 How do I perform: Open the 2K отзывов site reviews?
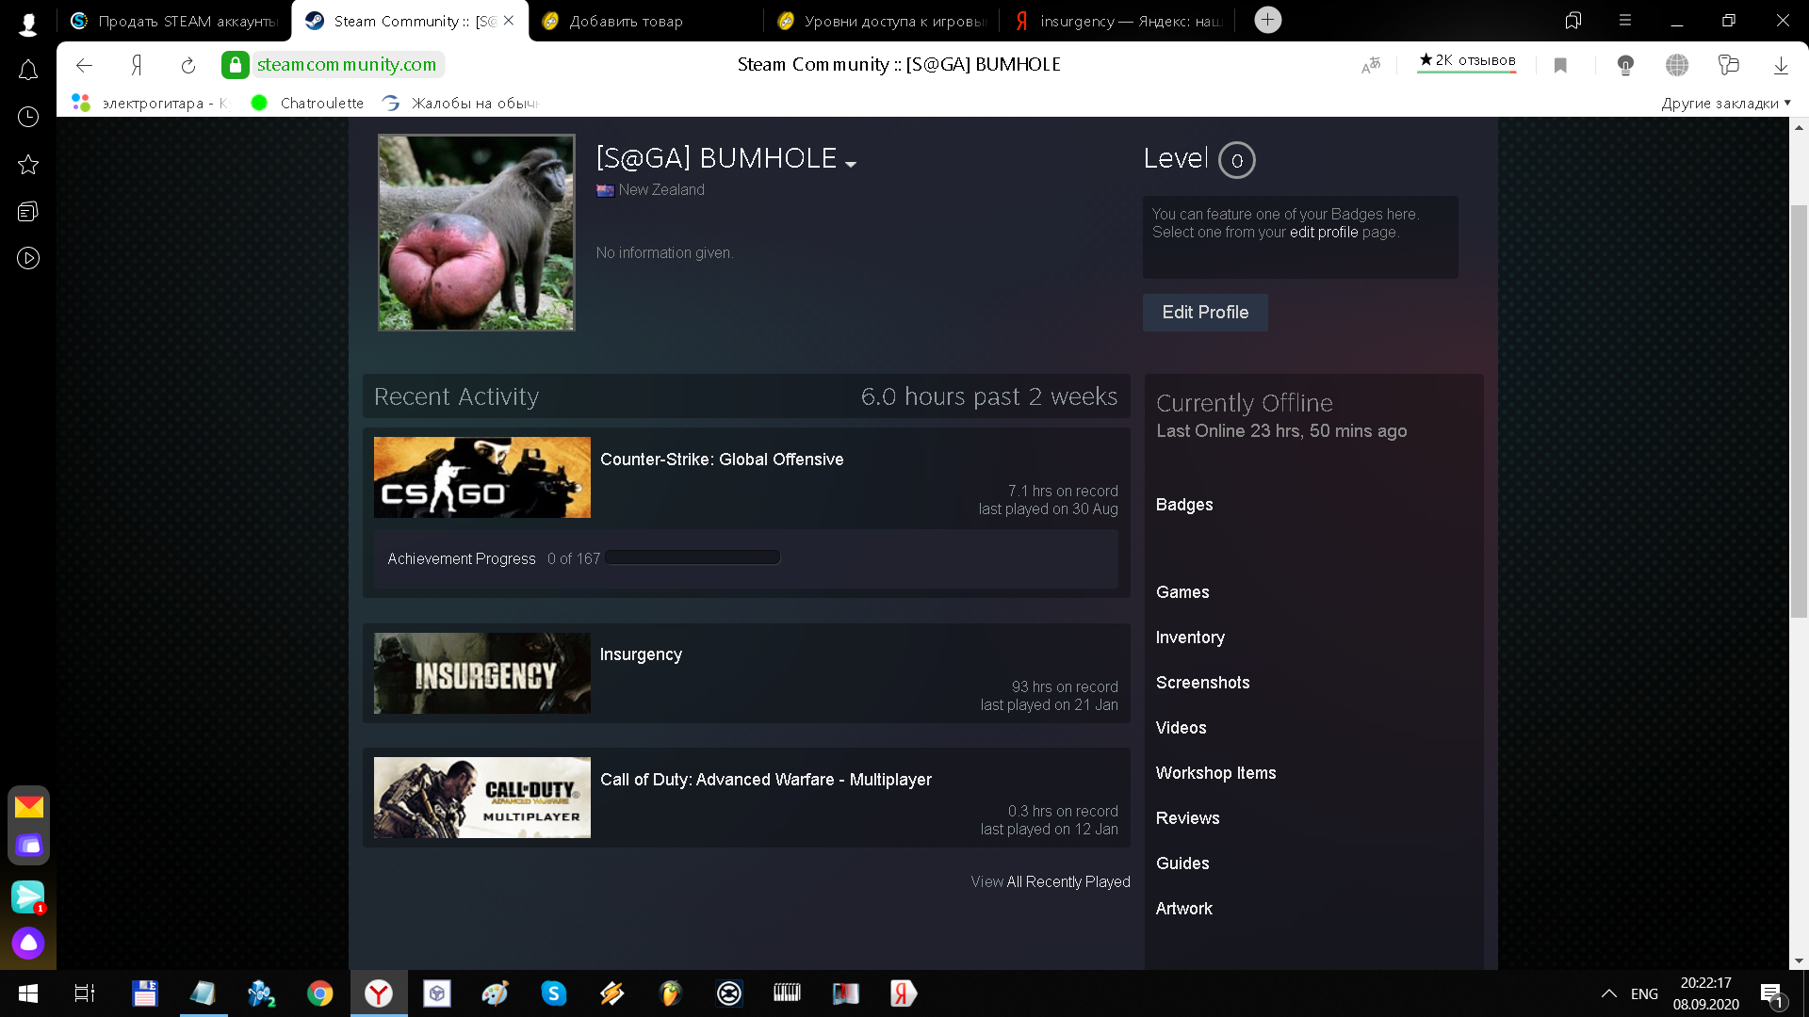pyautogui.click(x=1467, y=60)
